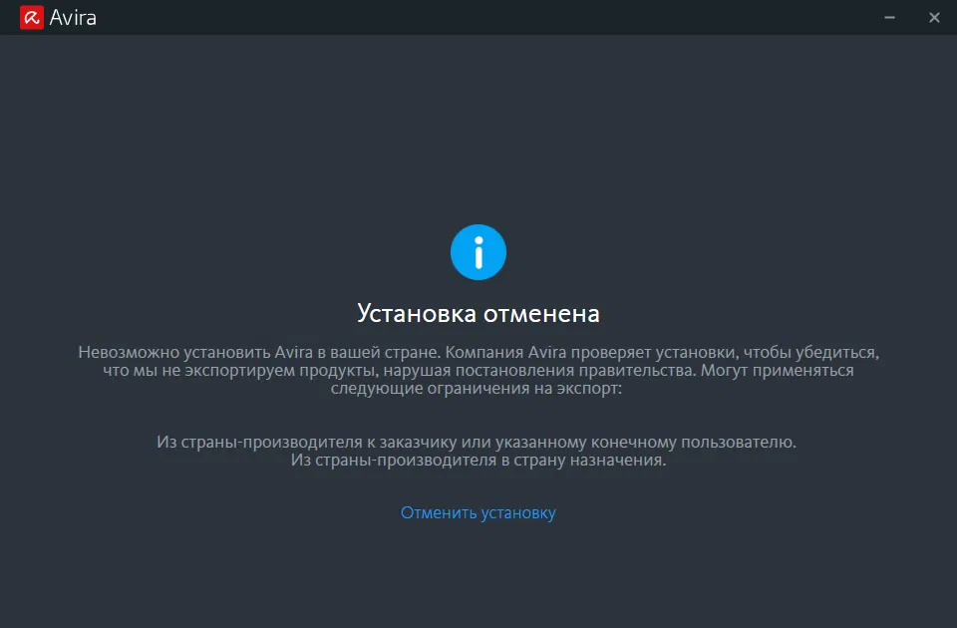Click the phrase Могут применяться
The image size is (957, 628).
tap(777, 371)
